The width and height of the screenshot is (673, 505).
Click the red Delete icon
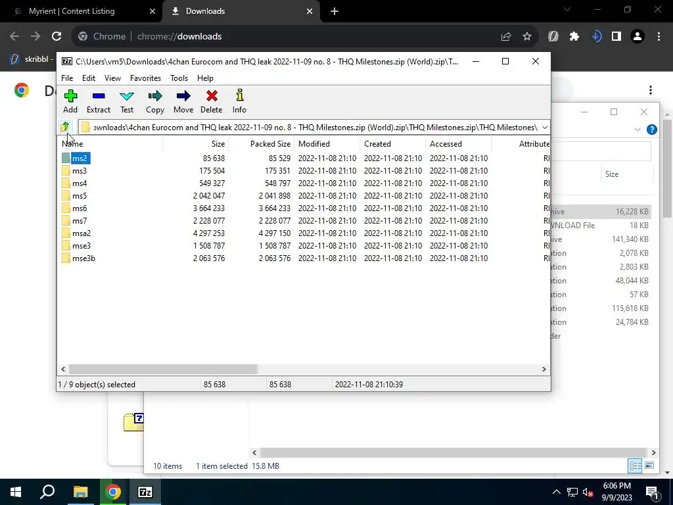pos(211,101)
